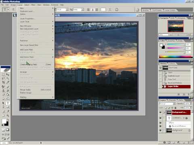Toggle lock all for the layer
Image resolution: width=194 pixels, height=145 pixels.
coord(175,108)
